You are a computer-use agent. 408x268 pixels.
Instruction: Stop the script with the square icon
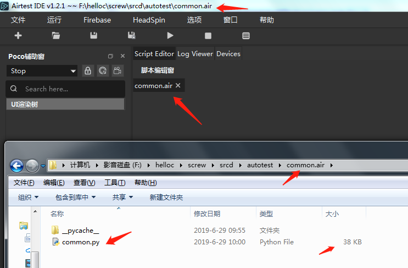tap(208, 36)
